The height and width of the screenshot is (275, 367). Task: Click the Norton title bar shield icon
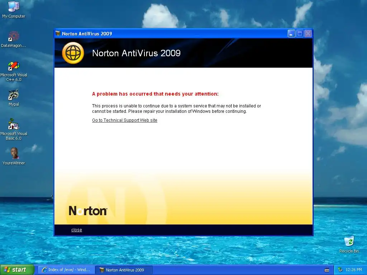58,33
